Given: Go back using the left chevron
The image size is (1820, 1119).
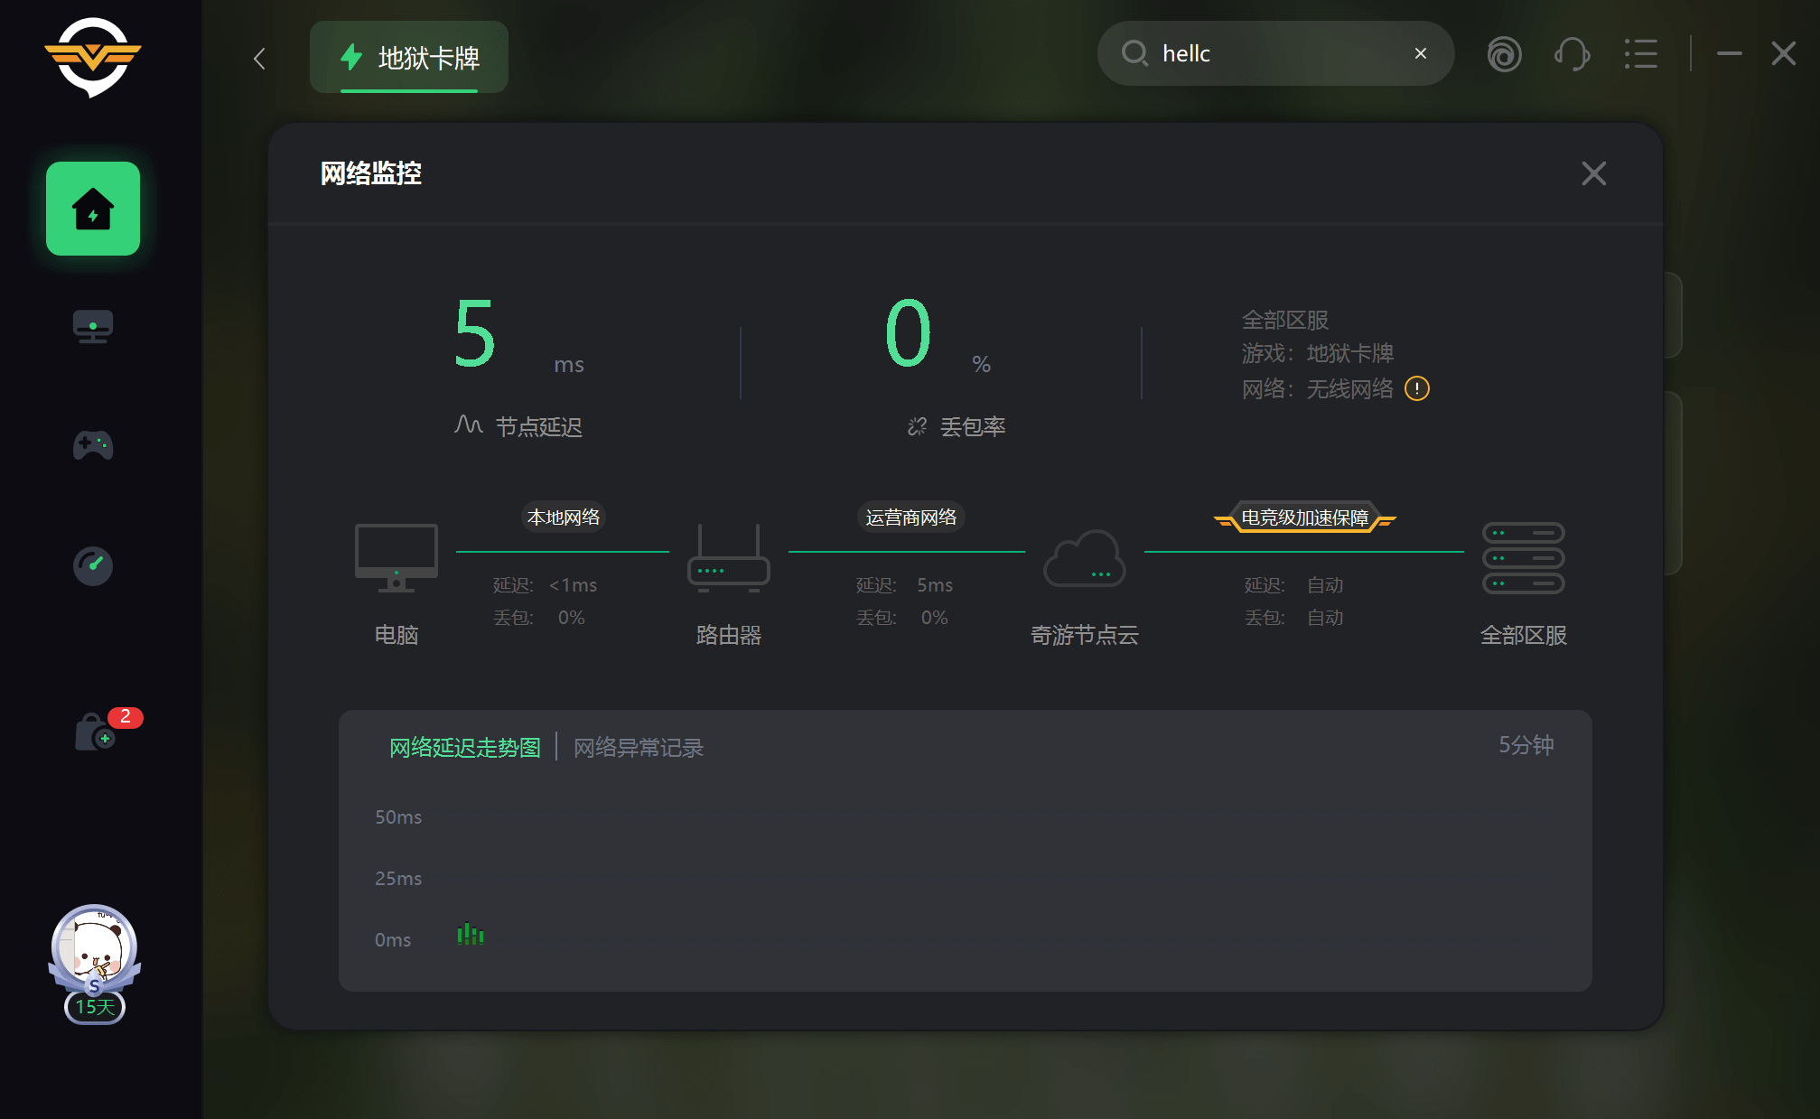Looking at the screenshot, I should tap(259, 59).
